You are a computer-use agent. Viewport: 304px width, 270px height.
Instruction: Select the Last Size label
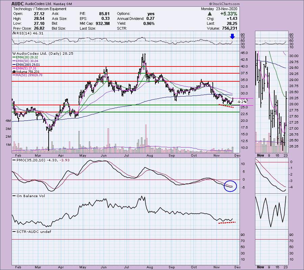(87, 28)
